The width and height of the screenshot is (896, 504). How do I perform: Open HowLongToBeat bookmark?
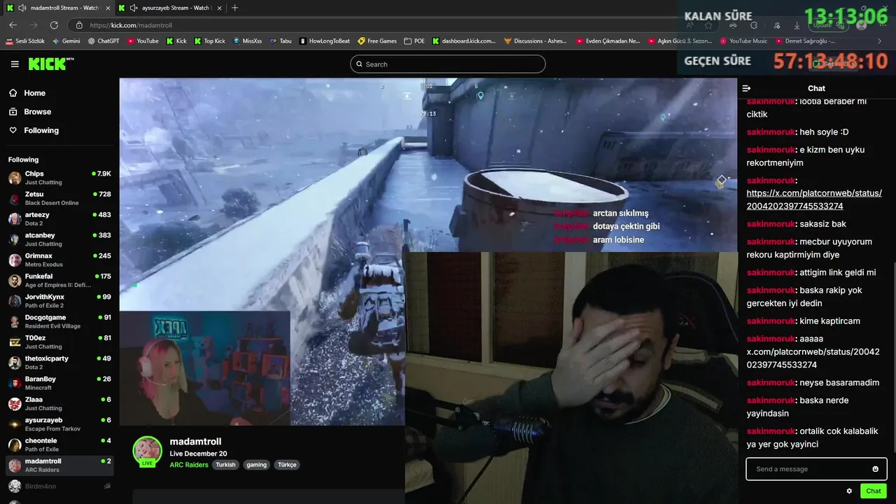tap(325, 41)
